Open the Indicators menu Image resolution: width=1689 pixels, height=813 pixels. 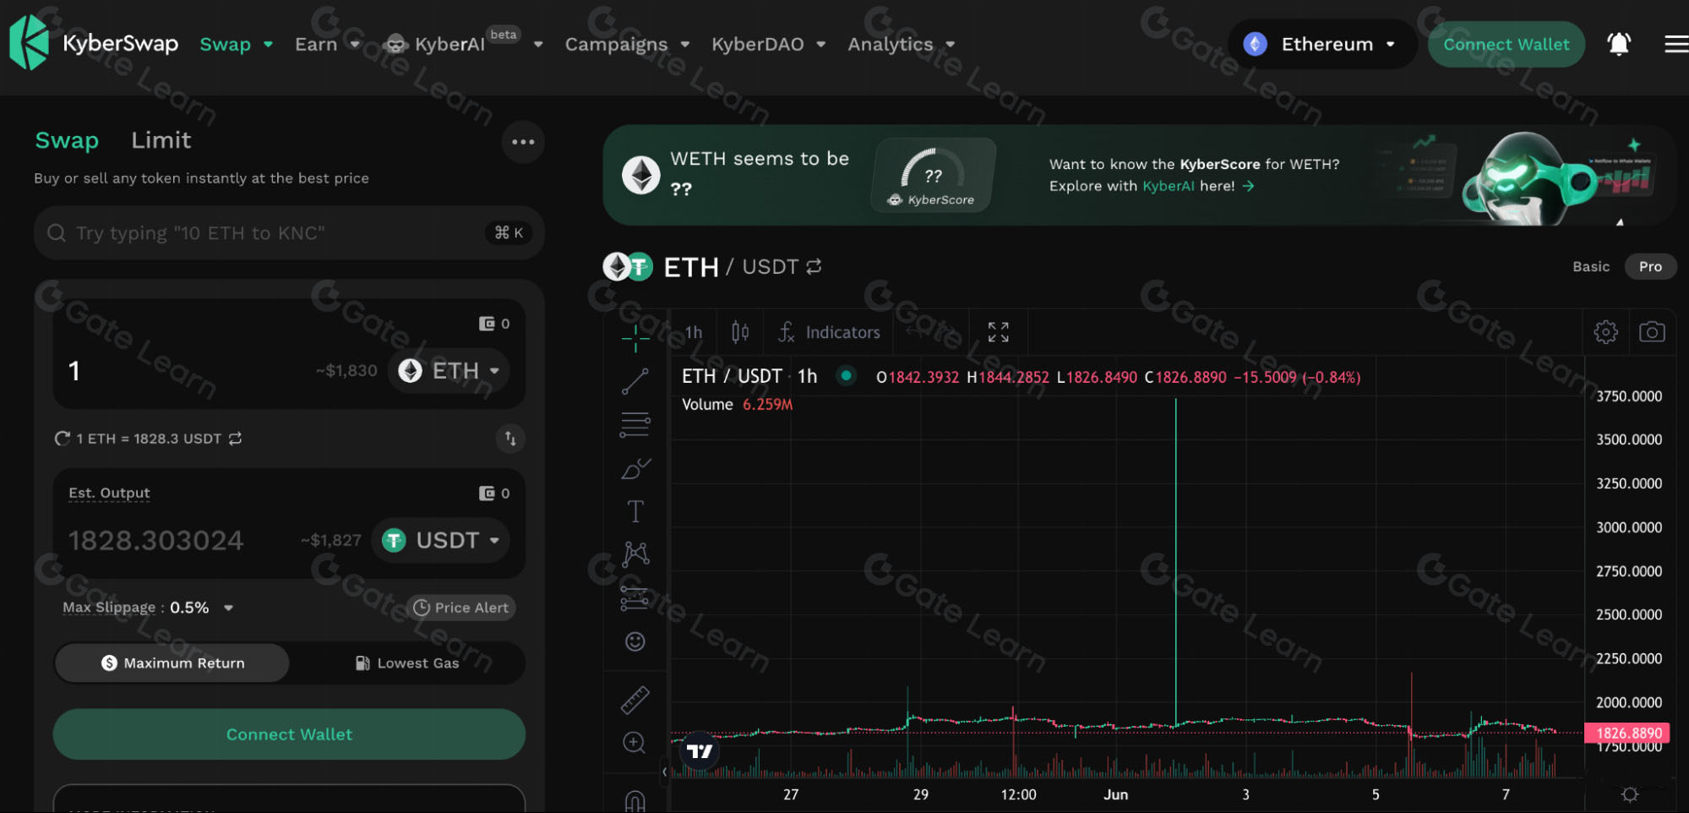pos(830,332)
